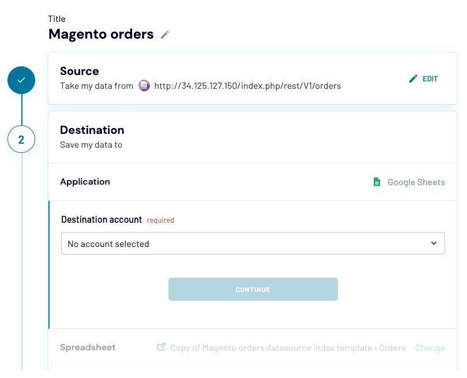
Task: Click the Destination account label
Action: pyautogui.click(x=101, y=220)
